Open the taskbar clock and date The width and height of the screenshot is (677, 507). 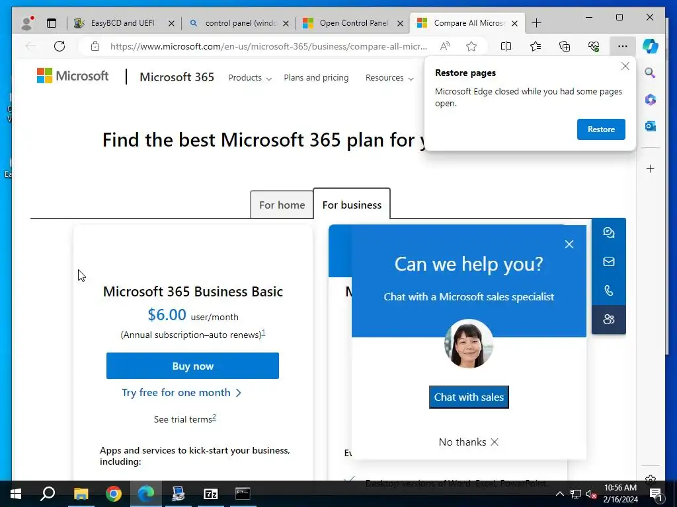(620, 494)
